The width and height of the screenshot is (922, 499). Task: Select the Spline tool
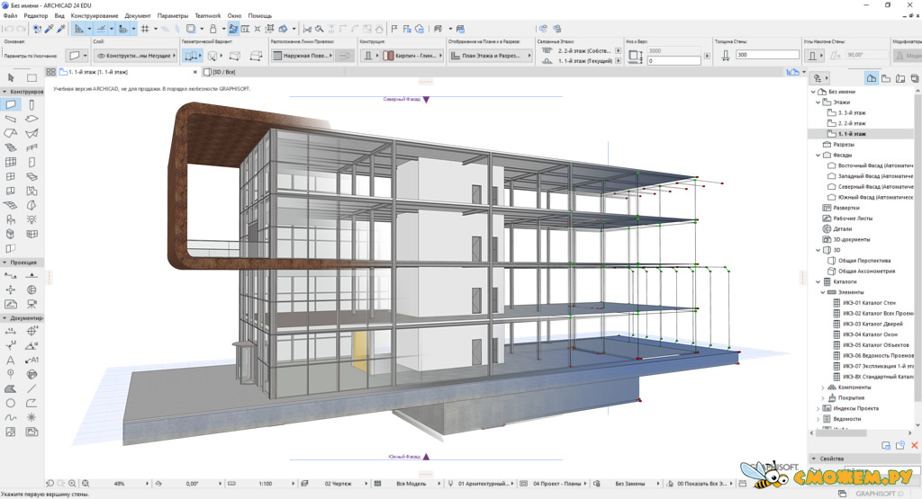[x=11, y=417]
